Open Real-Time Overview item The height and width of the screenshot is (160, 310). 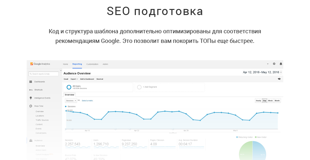coord(40,112)
